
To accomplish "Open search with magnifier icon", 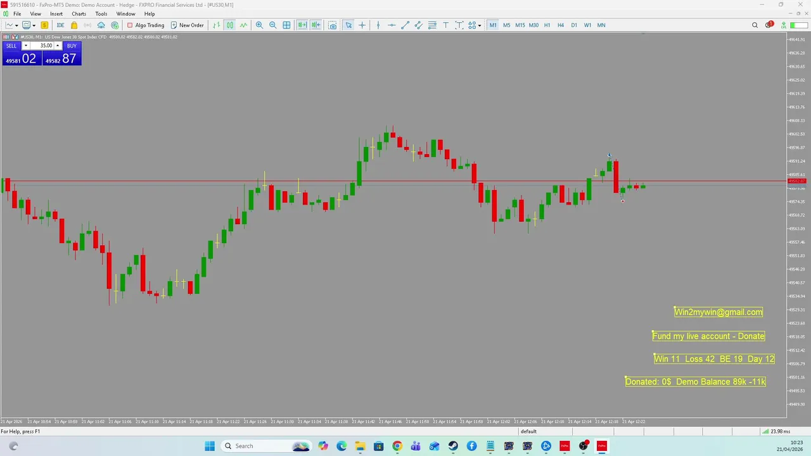I will pos(755,25).
